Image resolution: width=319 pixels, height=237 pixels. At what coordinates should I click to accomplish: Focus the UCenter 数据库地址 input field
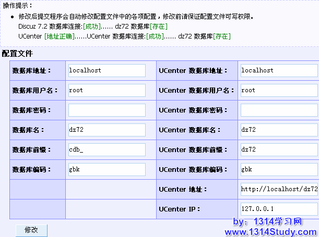coord(279,70)
